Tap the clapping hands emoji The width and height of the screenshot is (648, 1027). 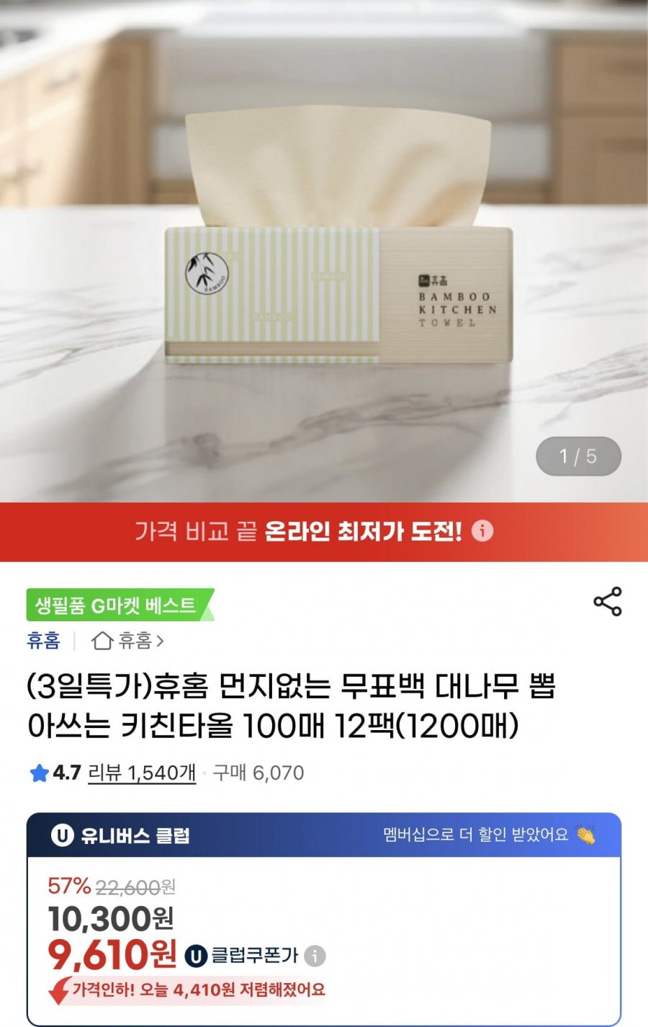tap(586, 835)
